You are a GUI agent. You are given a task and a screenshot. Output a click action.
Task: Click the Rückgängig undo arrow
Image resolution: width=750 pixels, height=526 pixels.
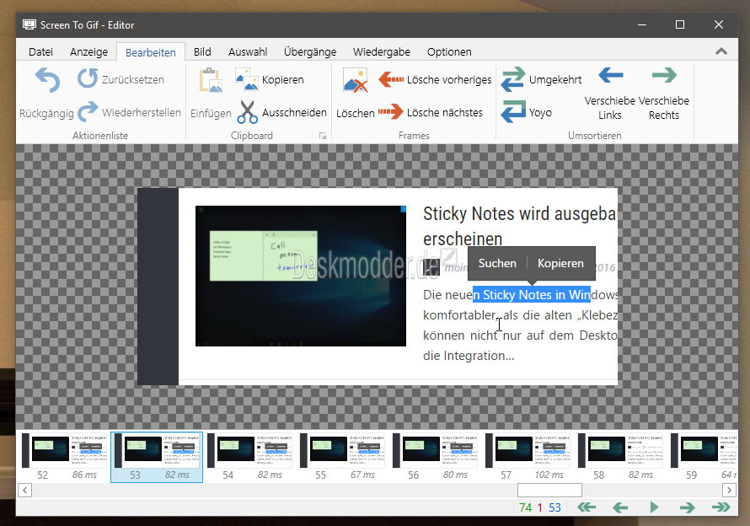point(47,79)
